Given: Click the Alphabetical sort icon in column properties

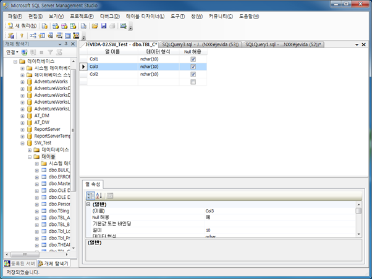Looking at the screenshot, I should pyautogui.click(x=99, y=196).
